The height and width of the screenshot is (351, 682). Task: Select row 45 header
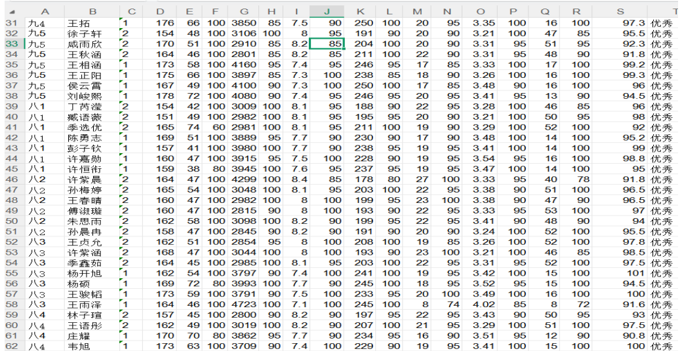click(x=12, y=168)
